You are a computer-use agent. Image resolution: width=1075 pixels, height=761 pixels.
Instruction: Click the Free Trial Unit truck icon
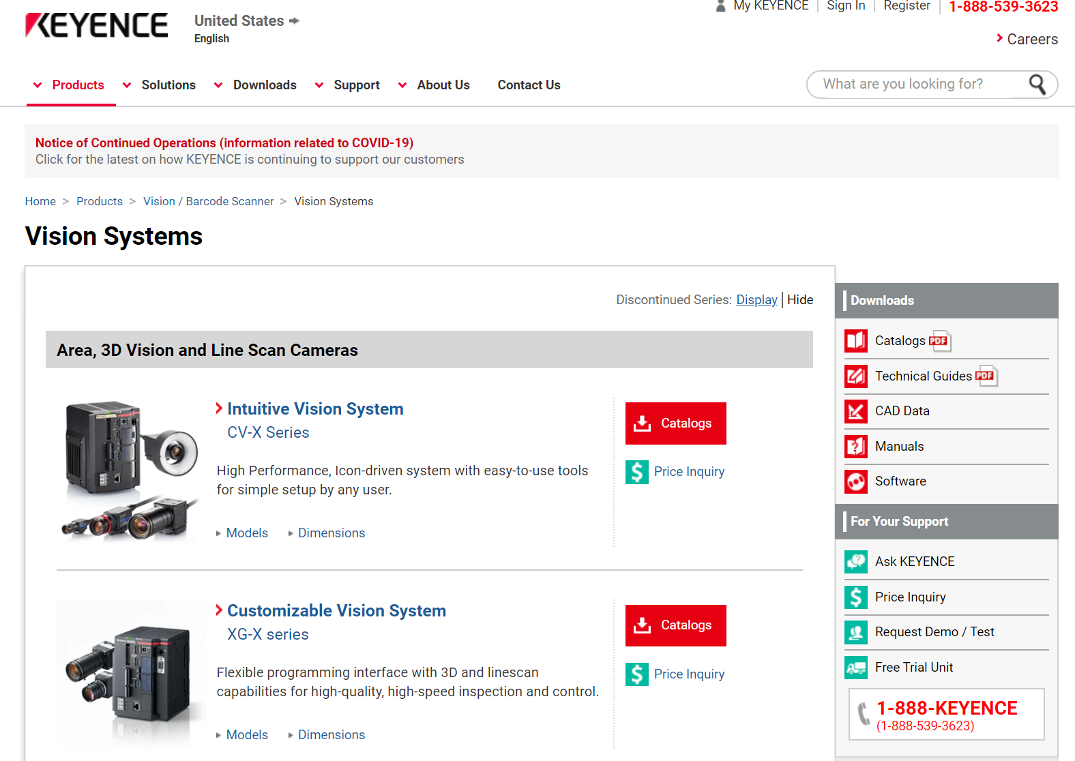click(x=855, y=668)
